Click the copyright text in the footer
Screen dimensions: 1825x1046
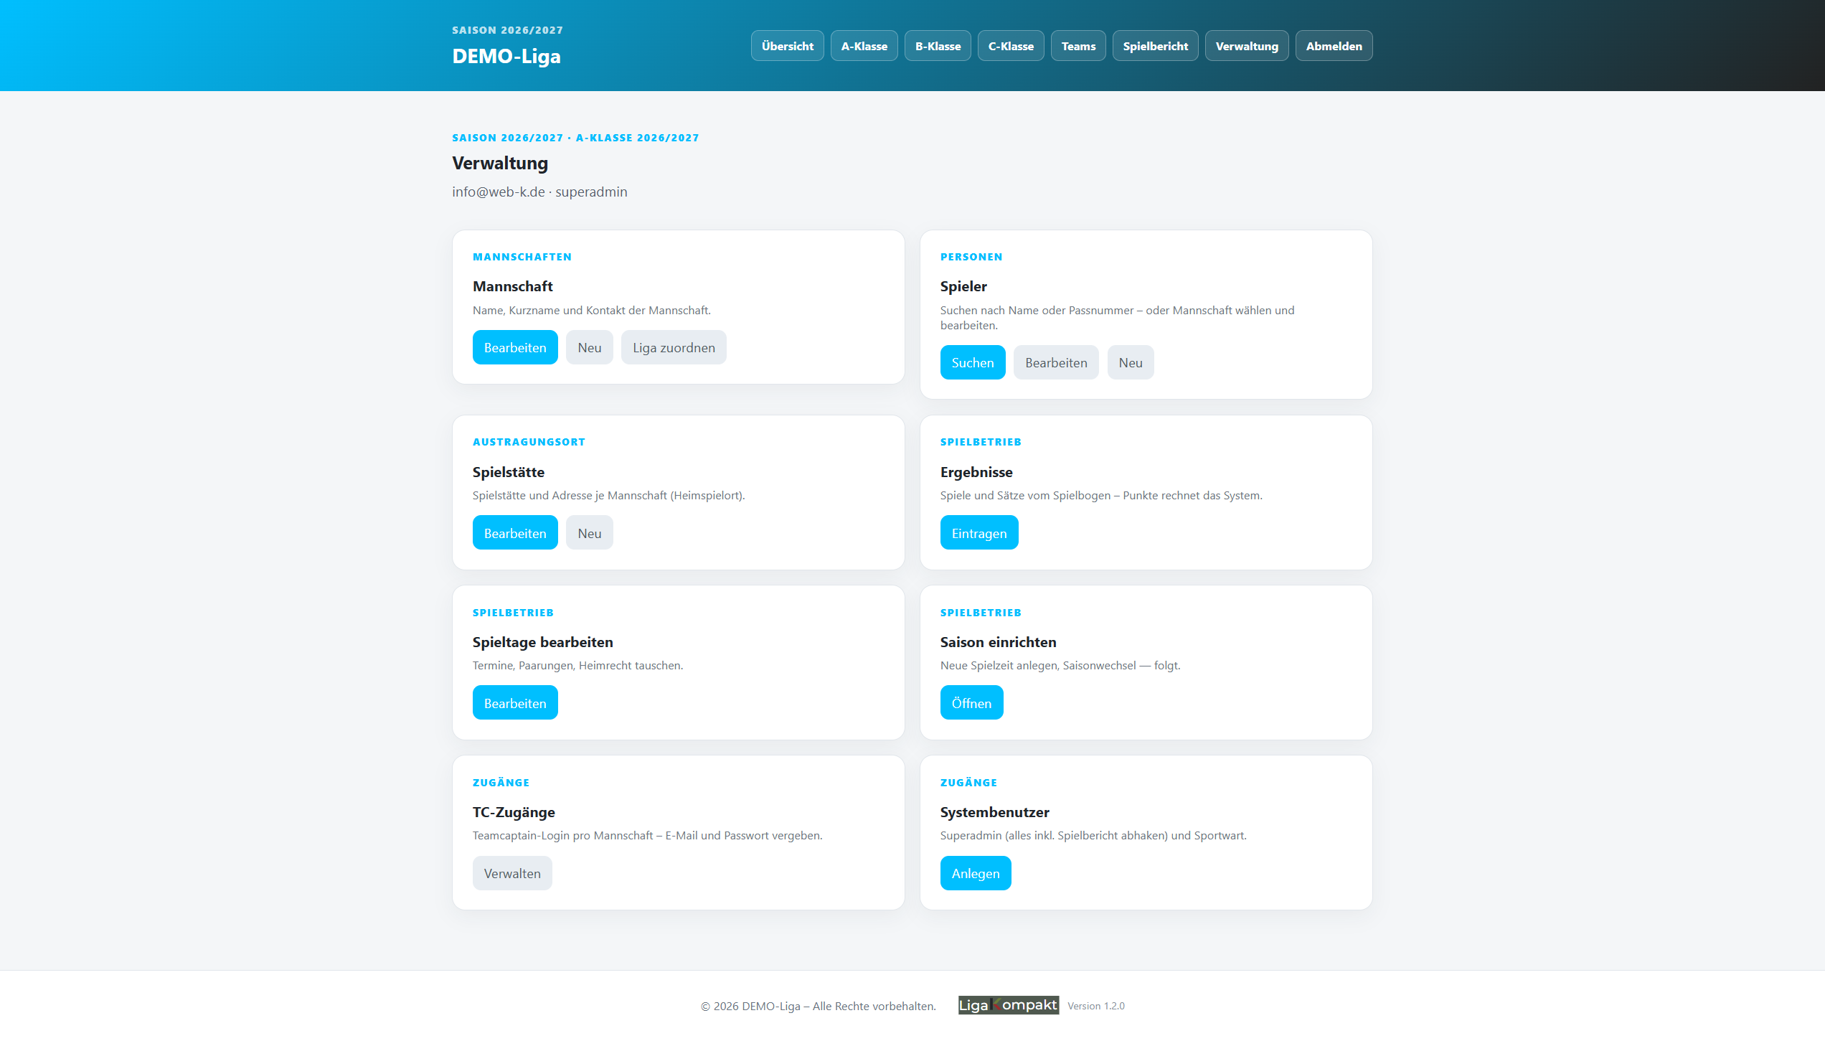818,1007
